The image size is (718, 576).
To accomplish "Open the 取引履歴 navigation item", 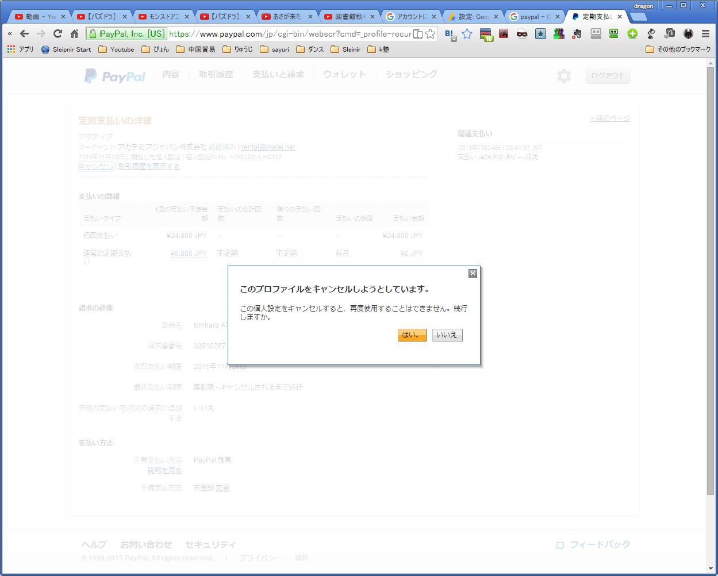I will pos(216,75).
